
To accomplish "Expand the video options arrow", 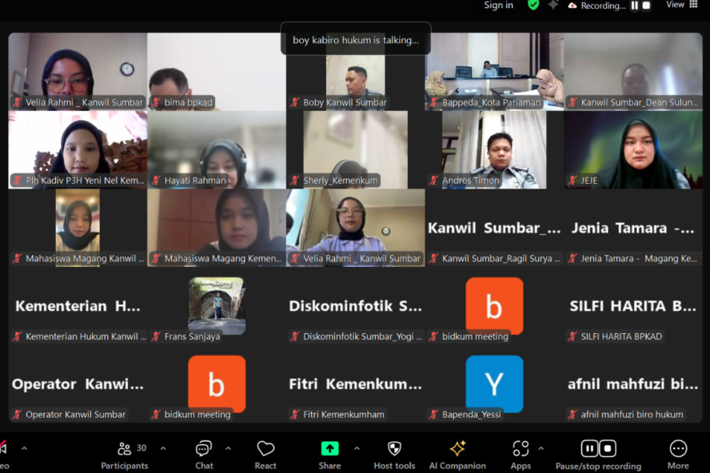I will (x=24, y=448).
